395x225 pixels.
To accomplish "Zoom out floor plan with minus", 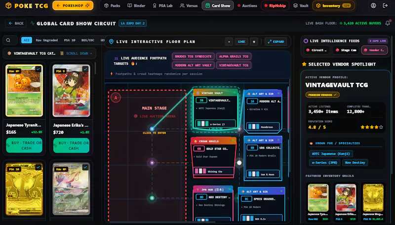I will point(229,41).
